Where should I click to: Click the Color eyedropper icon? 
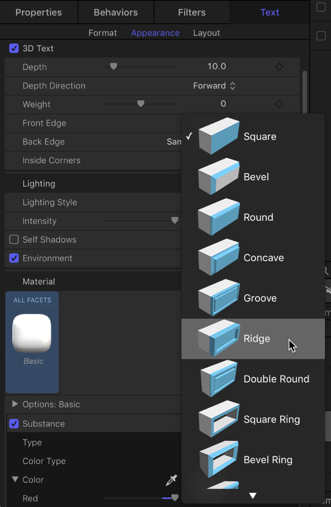[x=171, y=480]
